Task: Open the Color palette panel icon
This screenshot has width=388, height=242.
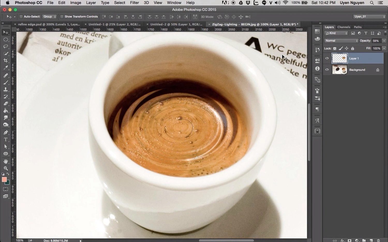Action: click(317, 39)
